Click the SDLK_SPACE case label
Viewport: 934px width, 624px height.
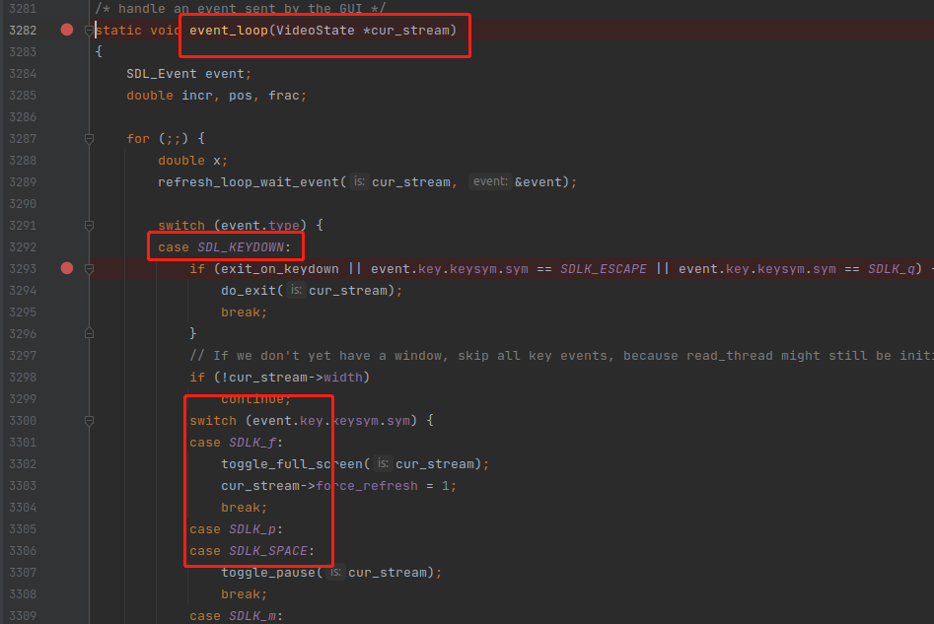pyautogui.click(x=270, y=551)
